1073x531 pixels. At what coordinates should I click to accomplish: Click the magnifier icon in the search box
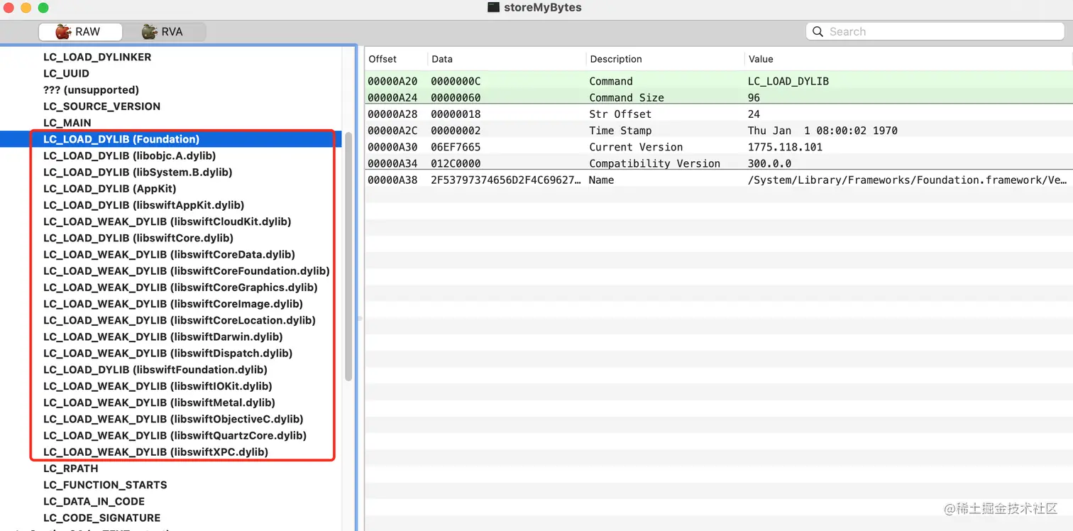[x=818, y=32]
